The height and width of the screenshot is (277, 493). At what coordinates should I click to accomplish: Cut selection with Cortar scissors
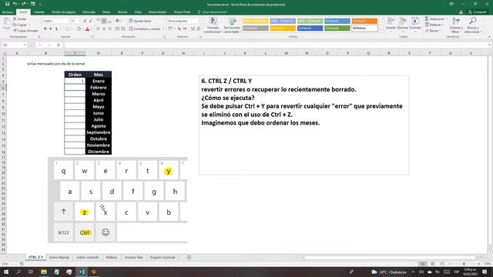pos(19,18)
